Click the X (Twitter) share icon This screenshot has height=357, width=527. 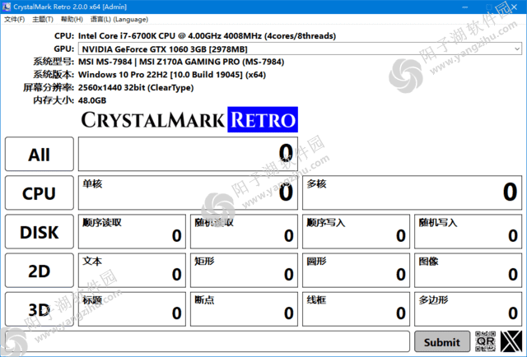[x=511, y=341]
